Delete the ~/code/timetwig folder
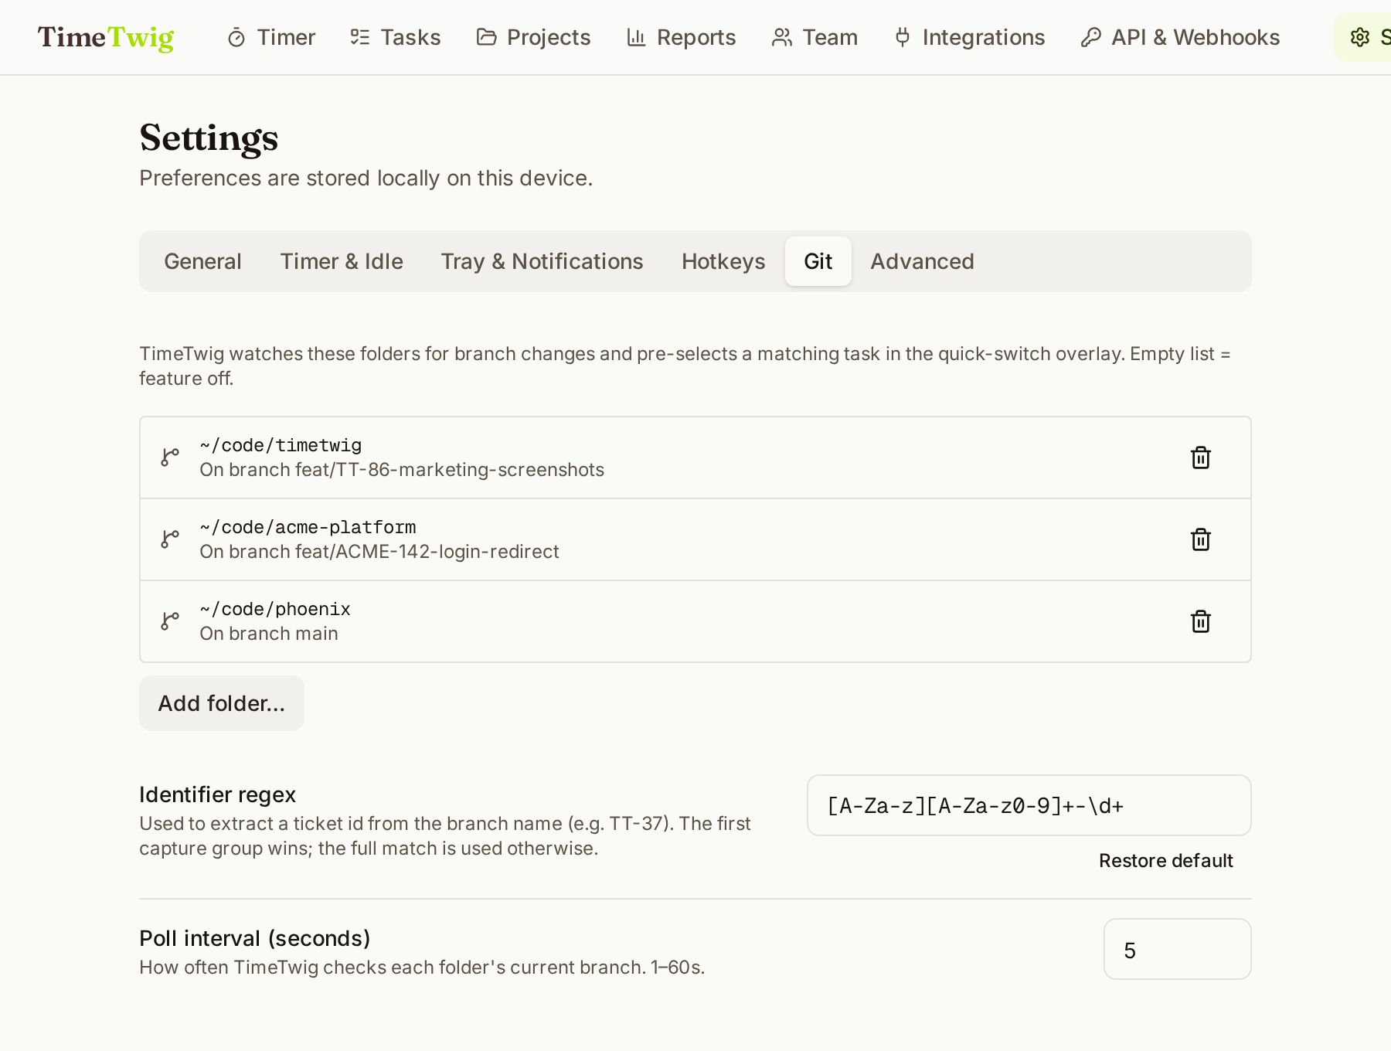The height and width of the screenshot is (1051, 1391). pos(1201,457)
